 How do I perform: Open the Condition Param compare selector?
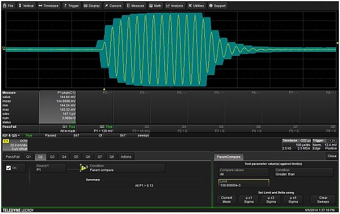click(127, 168)
